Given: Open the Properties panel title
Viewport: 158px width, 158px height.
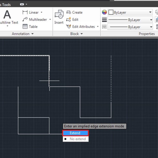Looking at the screenshot, I should 147,34.
